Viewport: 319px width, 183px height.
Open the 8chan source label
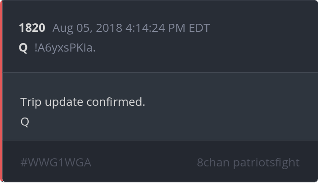click(213, 162)
